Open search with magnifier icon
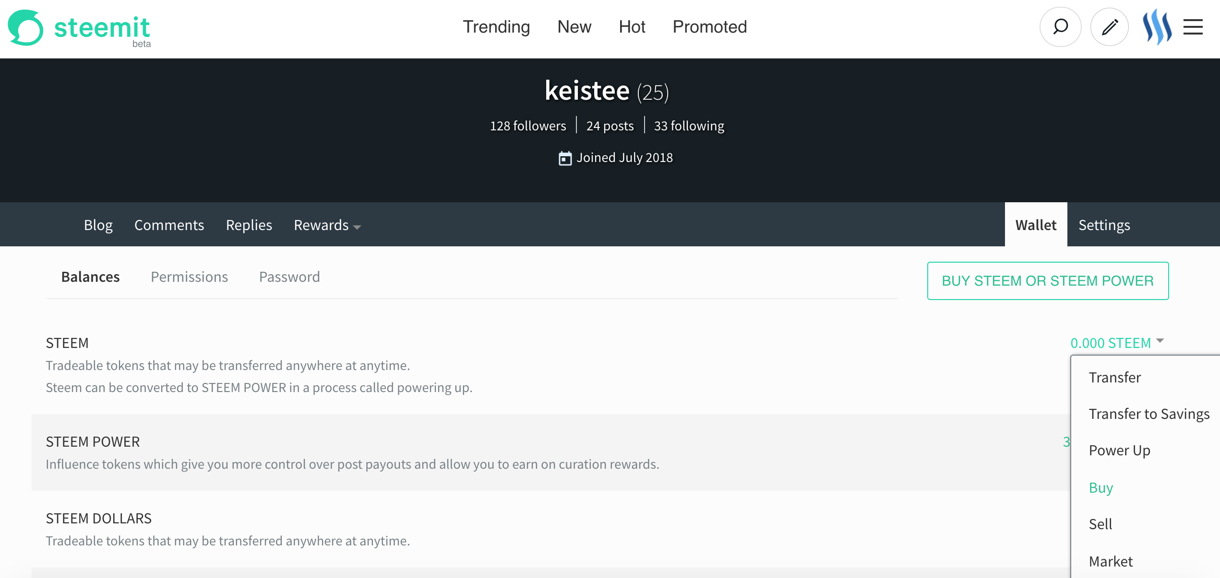The height and width of the screenshot is (578, 1220). coord(1060,27)
